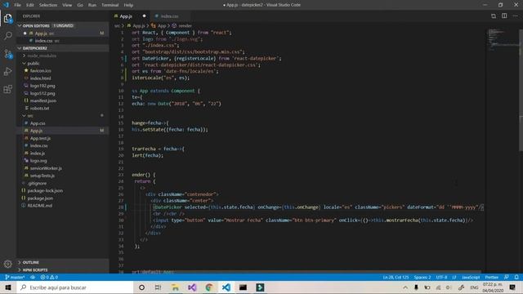
Task: Open the Terminal menu
Action: coord(110,5)
